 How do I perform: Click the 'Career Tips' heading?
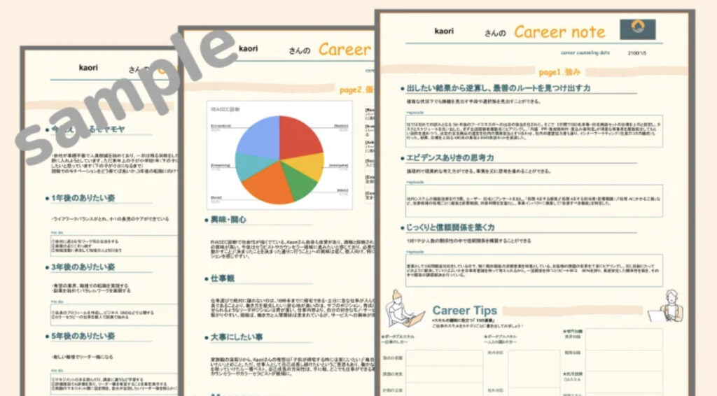tap(464, 310)
